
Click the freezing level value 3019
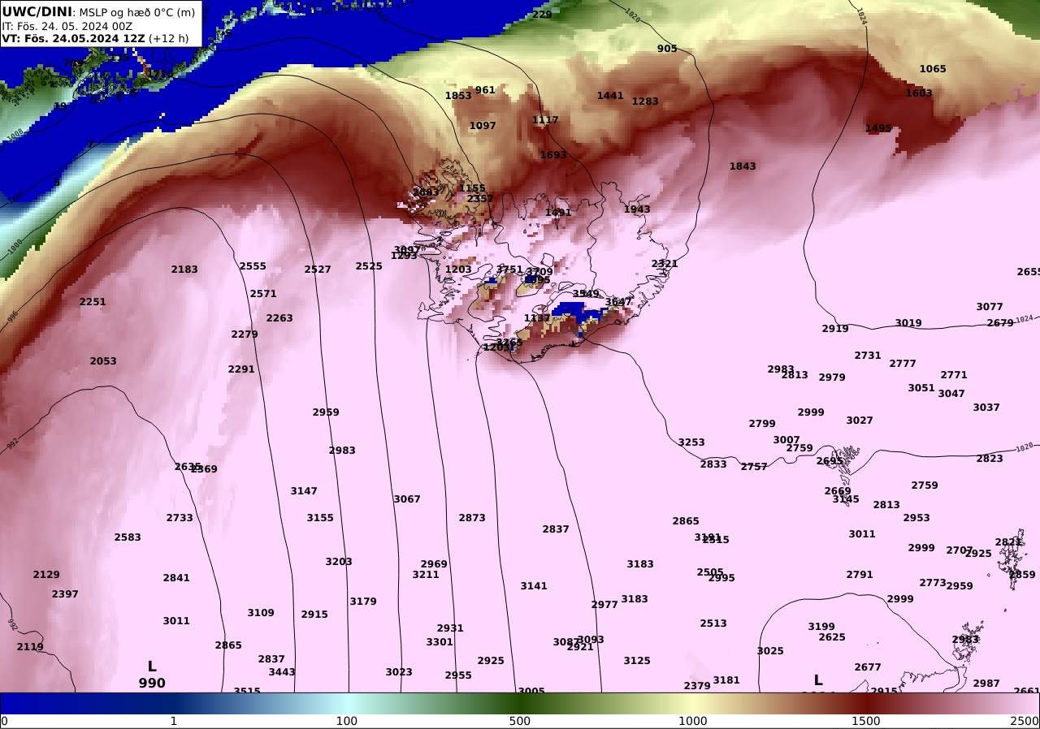click(908, 323)
